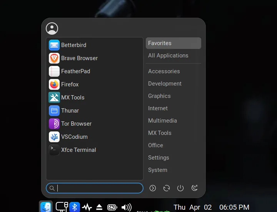Select the Favorites category

(x=174, y=43)
